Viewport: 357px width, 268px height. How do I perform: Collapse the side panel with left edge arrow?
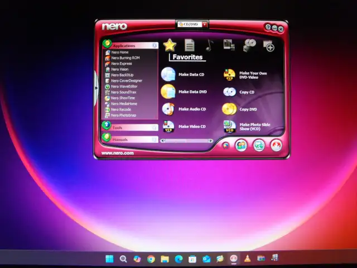point(96,88)
